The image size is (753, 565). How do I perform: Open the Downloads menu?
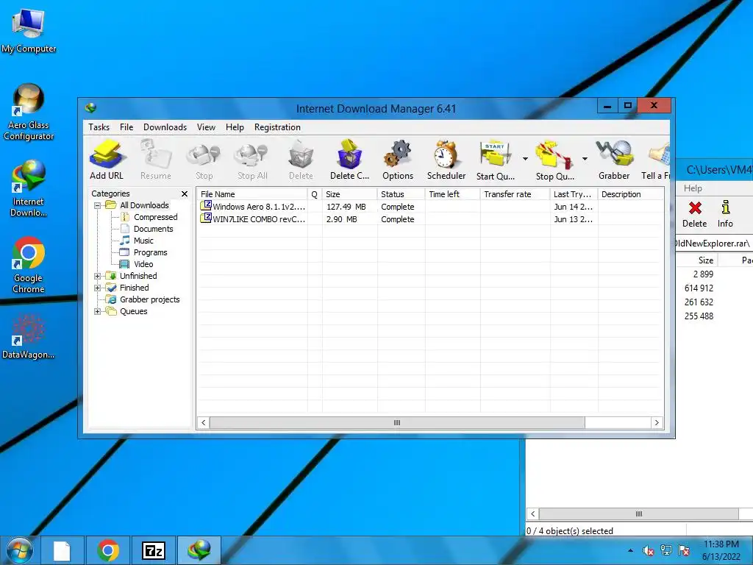coord(165,127)
